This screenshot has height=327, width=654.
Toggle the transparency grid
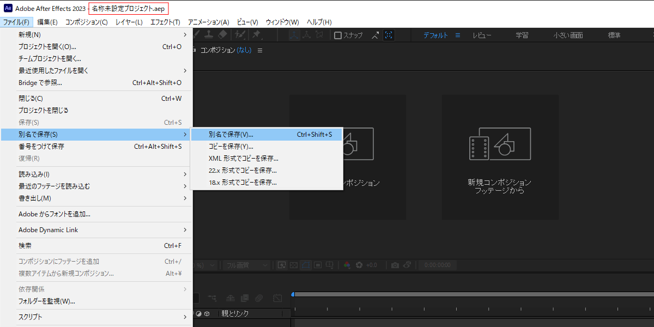(294, 265)
